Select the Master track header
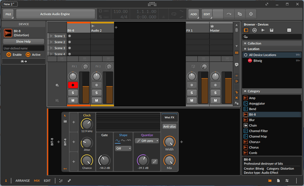 (221, 28)
